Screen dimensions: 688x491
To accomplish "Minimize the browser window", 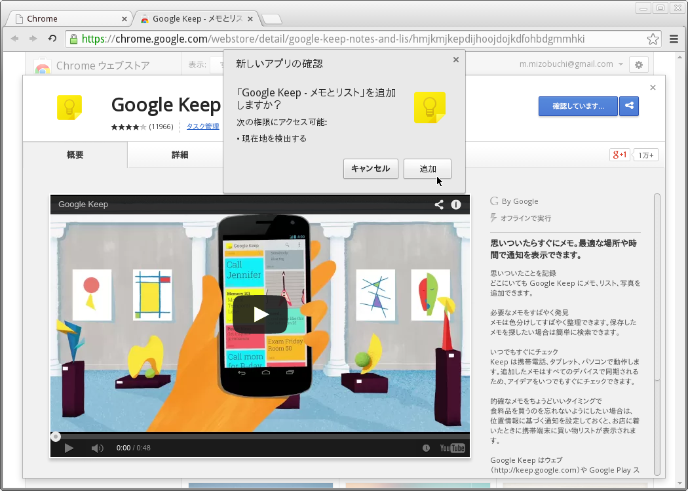I will [x=643, y=8].
